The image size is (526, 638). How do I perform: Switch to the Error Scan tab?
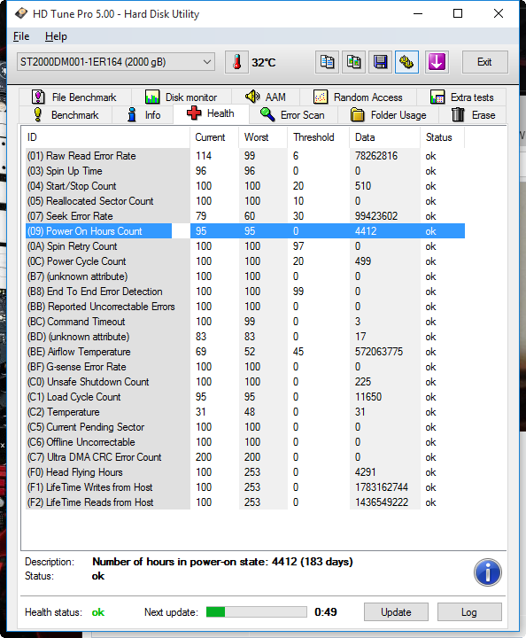293,114
